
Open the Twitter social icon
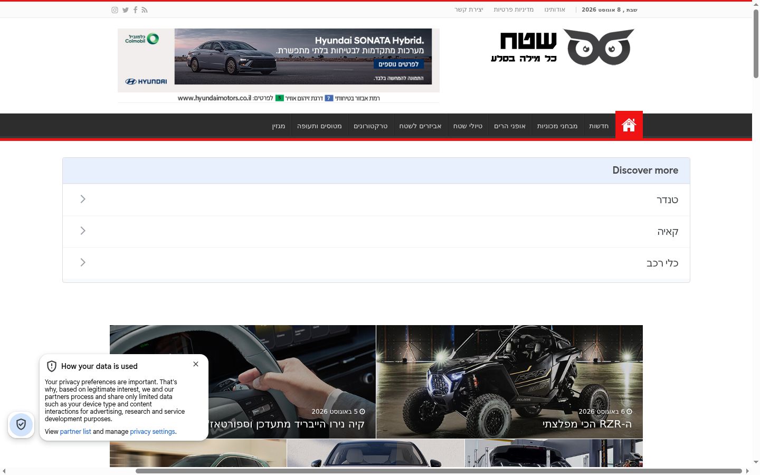click(126, 10)
